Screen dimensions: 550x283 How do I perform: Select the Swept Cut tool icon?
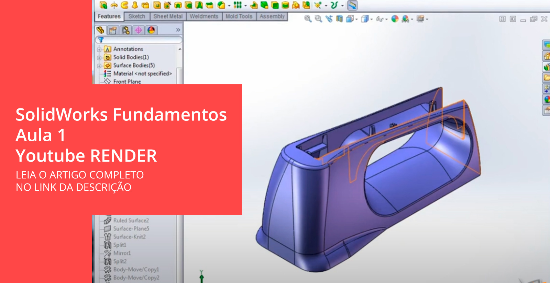[x=188, y=5]
